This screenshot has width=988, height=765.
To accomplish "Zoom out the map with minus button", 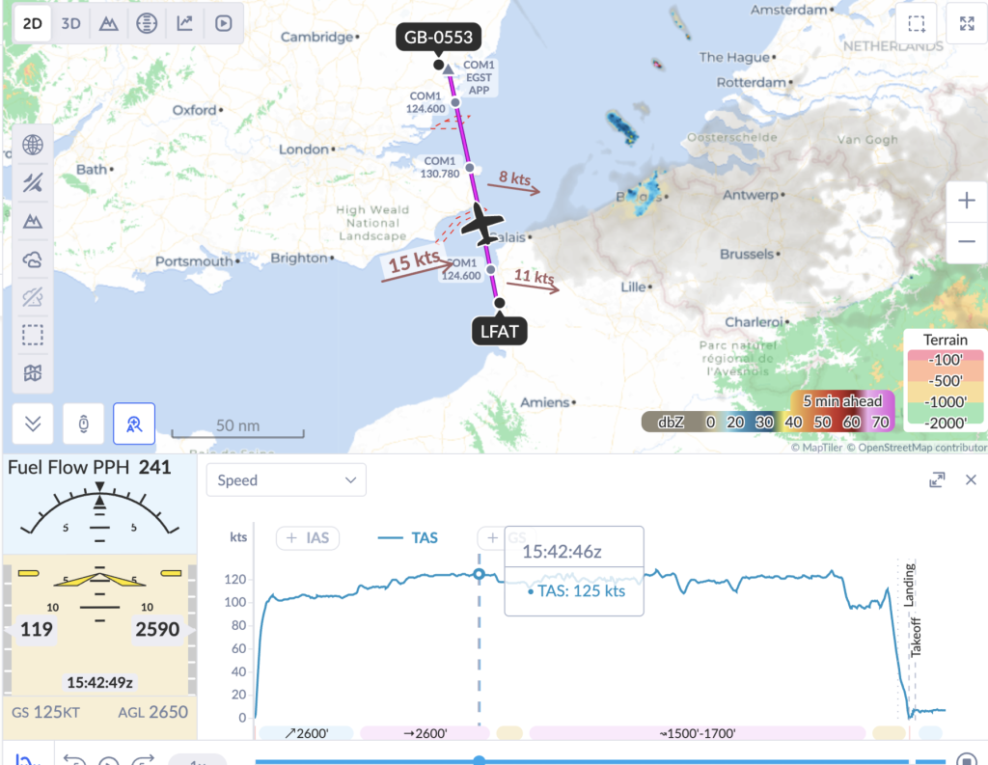I will point(967,242).
